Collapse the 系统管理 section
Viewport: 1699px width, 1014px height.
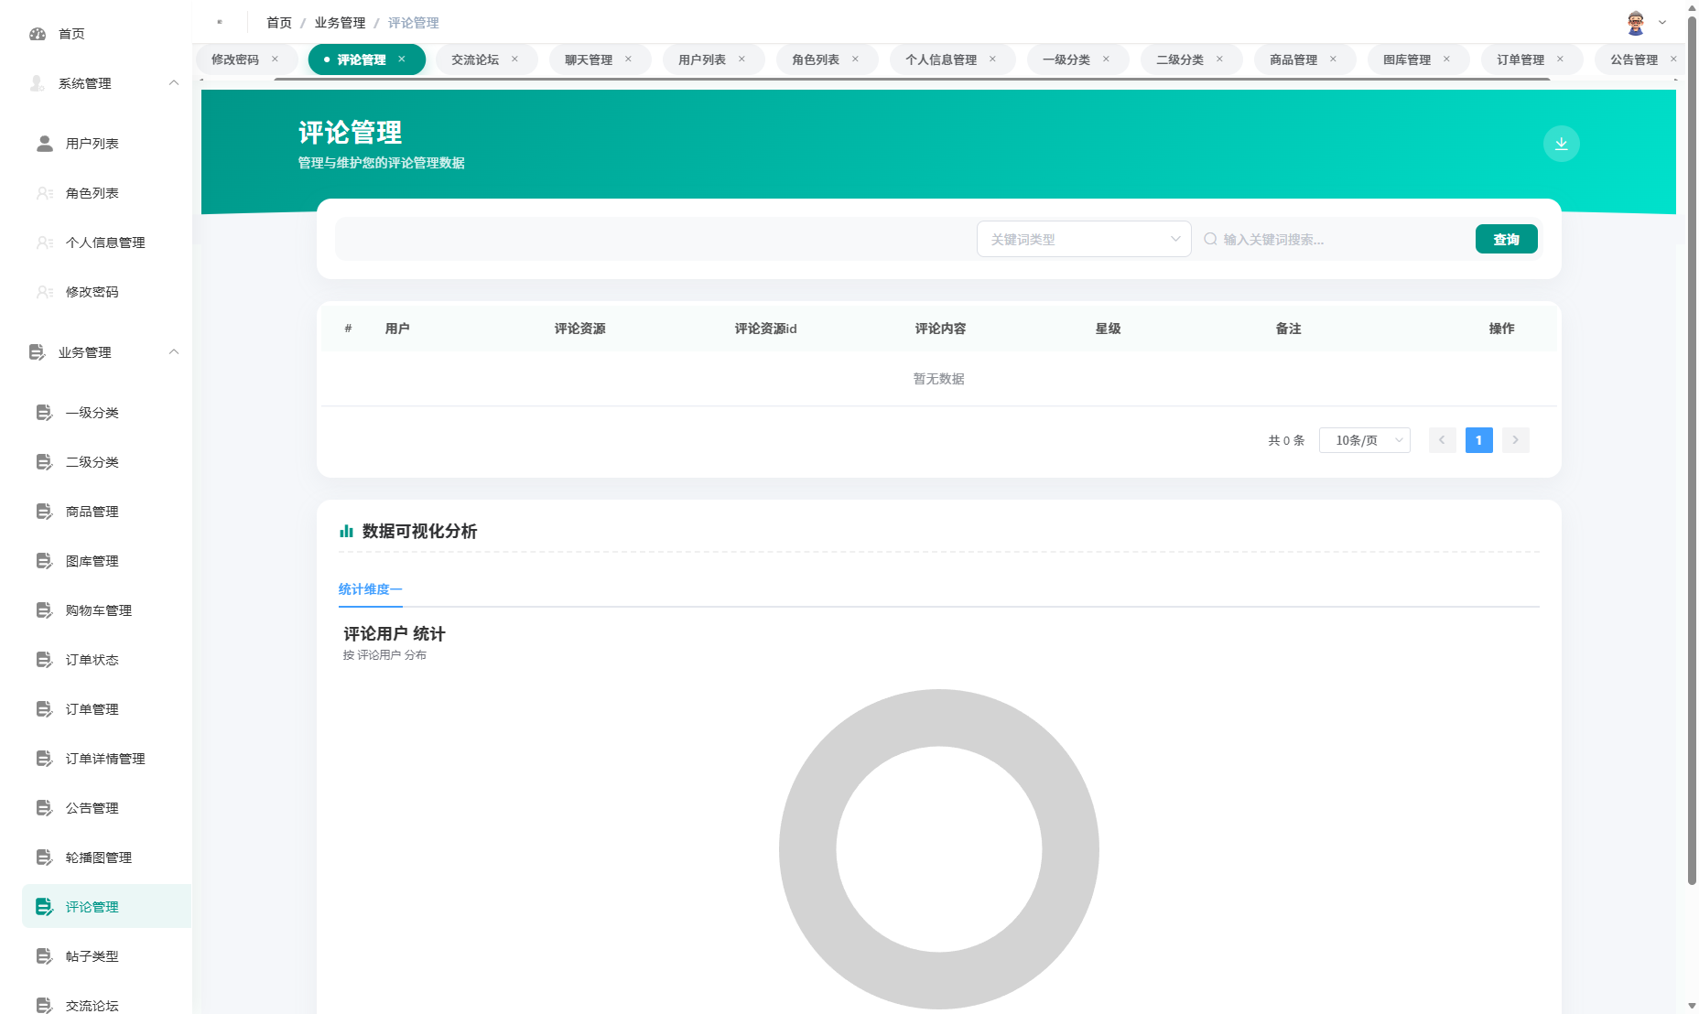pyautogui.click(x=174, y=82)
